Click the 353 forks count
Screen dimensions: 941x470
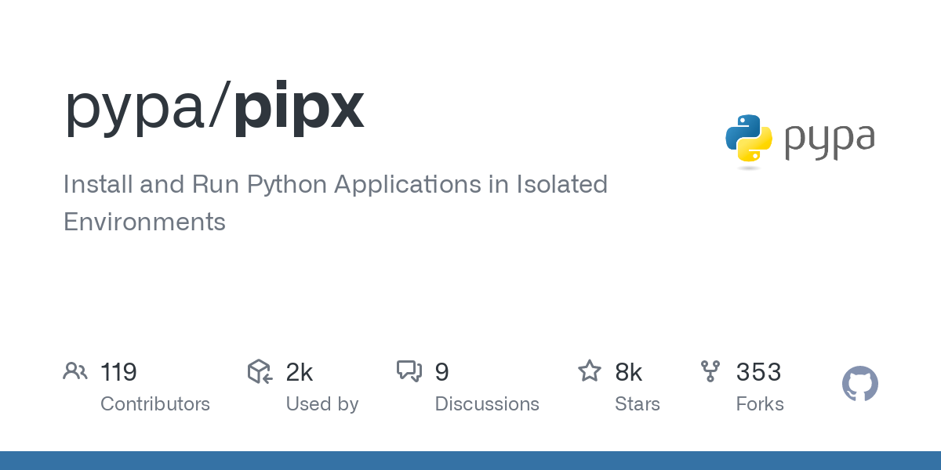click(x=758, y=372)
